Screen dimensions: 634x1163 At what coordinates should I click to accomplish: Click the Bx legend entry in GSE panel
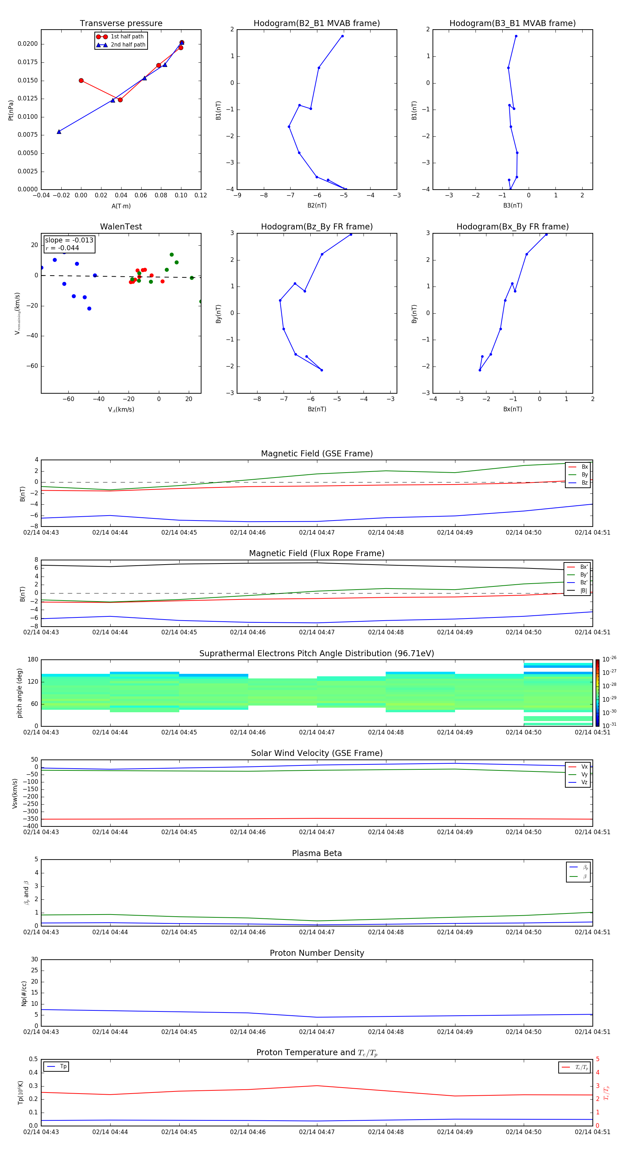coord(578,467)
